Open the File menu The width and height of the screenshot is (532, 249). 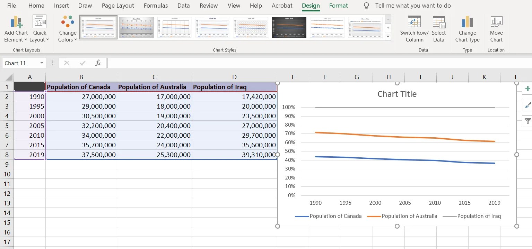pyautogui.click(x=11, y=6)
